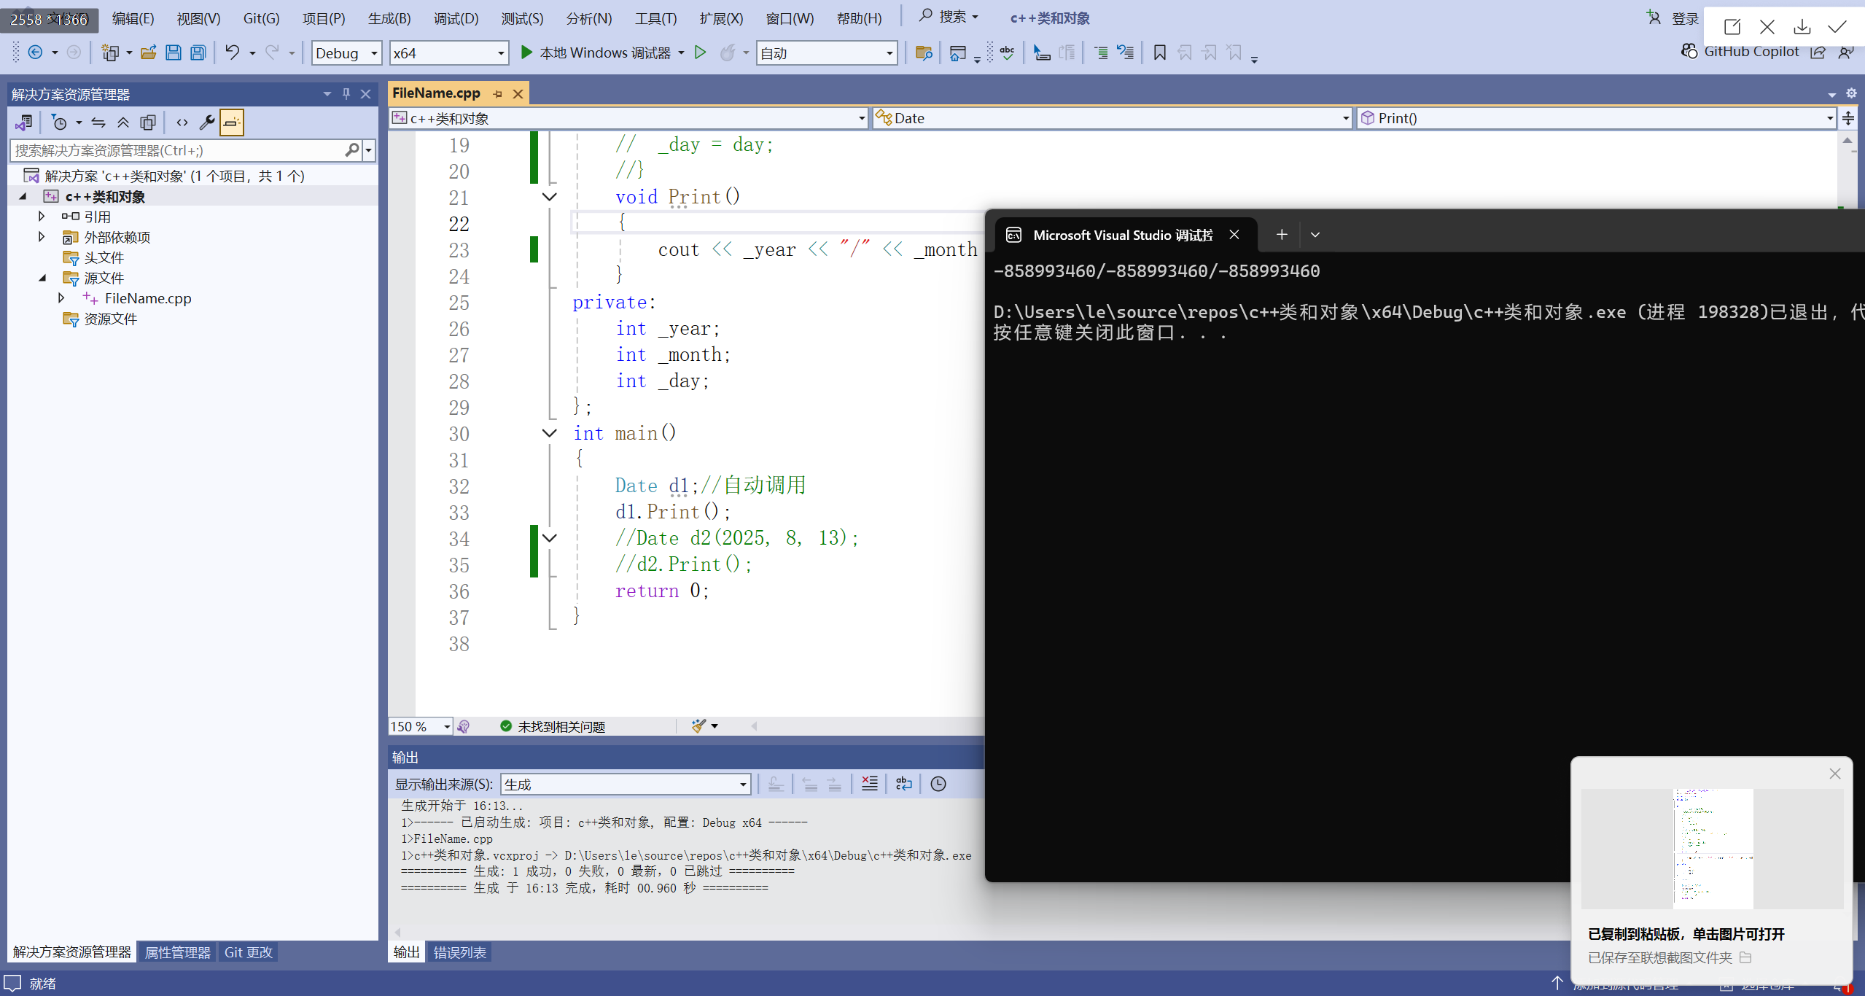The width and height of the screenshot is (1865, 996).
Task: Click the code cleanup broom icon
Action: click(x=698, y=726)
